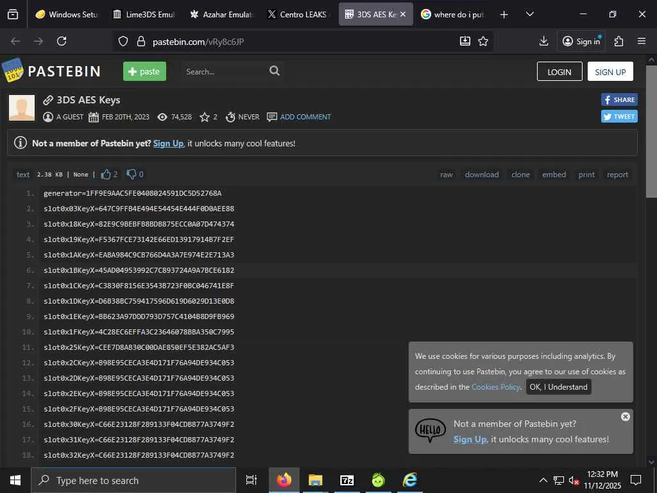The width and height of the screenshot is (657, 493).
Task: Click the install/save page icon in address bar
Action: point(465,40)
